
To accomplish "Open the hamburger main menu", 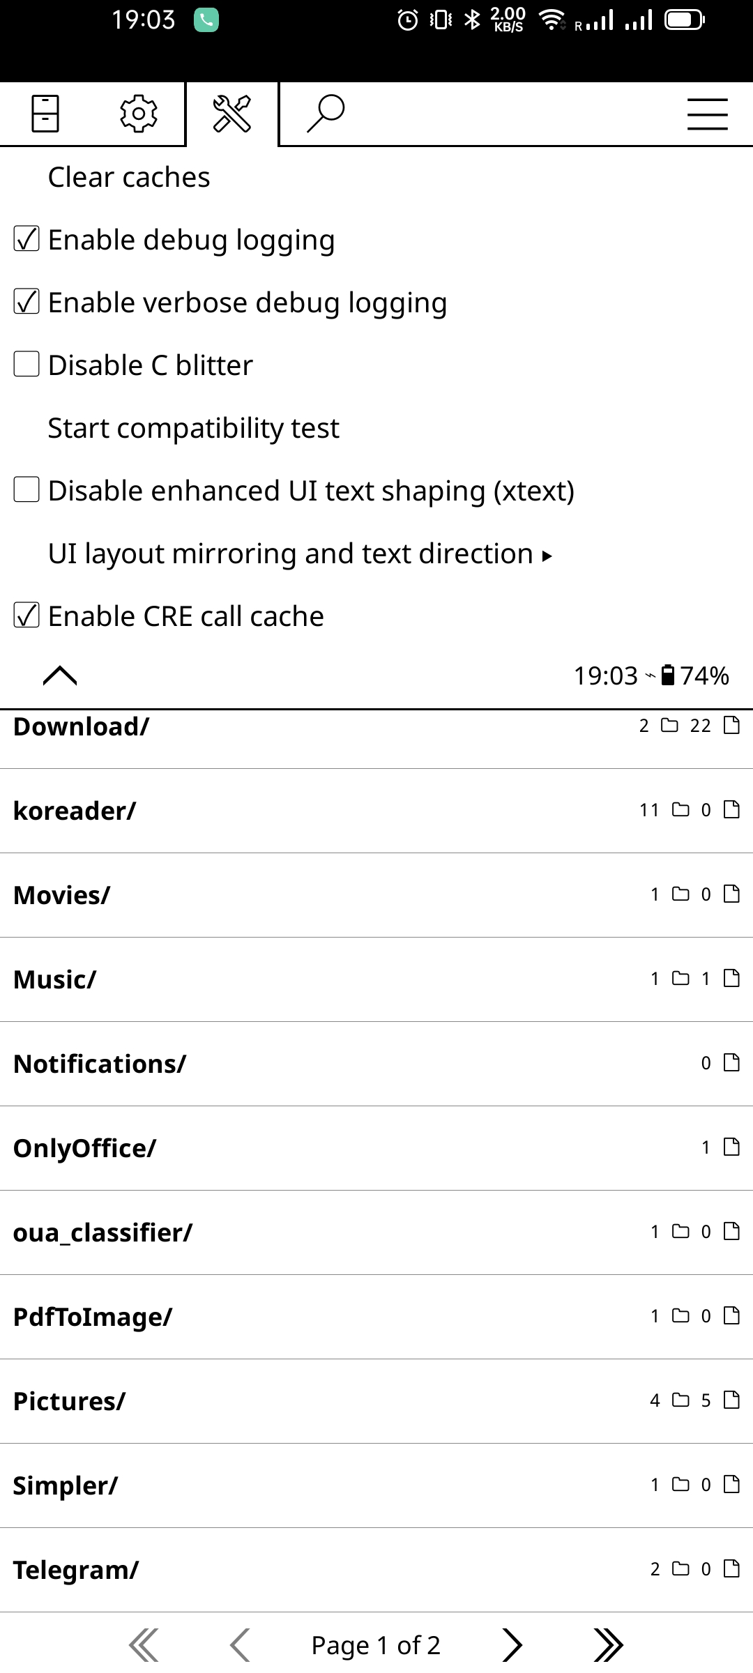I will [707, 114].
